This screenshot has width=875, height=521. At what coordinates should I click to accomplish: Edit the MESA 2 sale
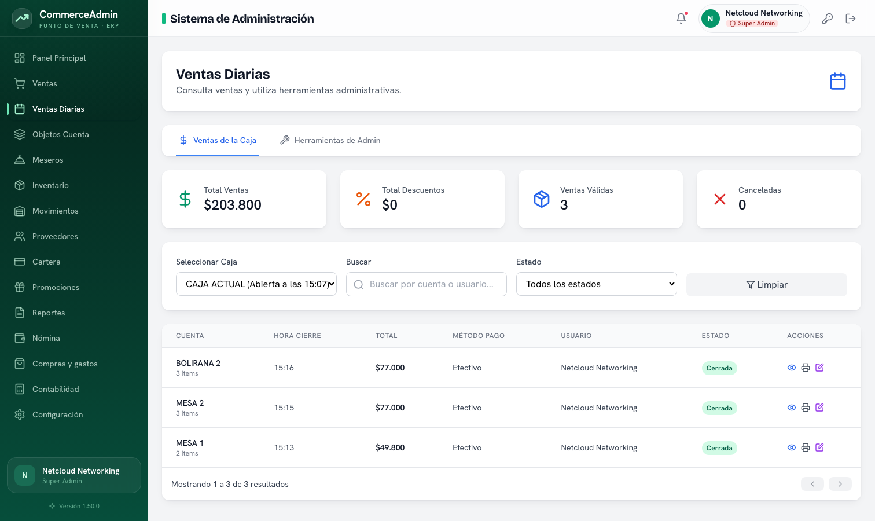[x=819, y=408]
